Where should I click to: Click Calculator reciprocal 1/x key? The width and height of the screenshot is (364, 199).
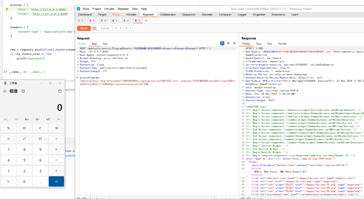pyautogui.click(x=8, y=139)
